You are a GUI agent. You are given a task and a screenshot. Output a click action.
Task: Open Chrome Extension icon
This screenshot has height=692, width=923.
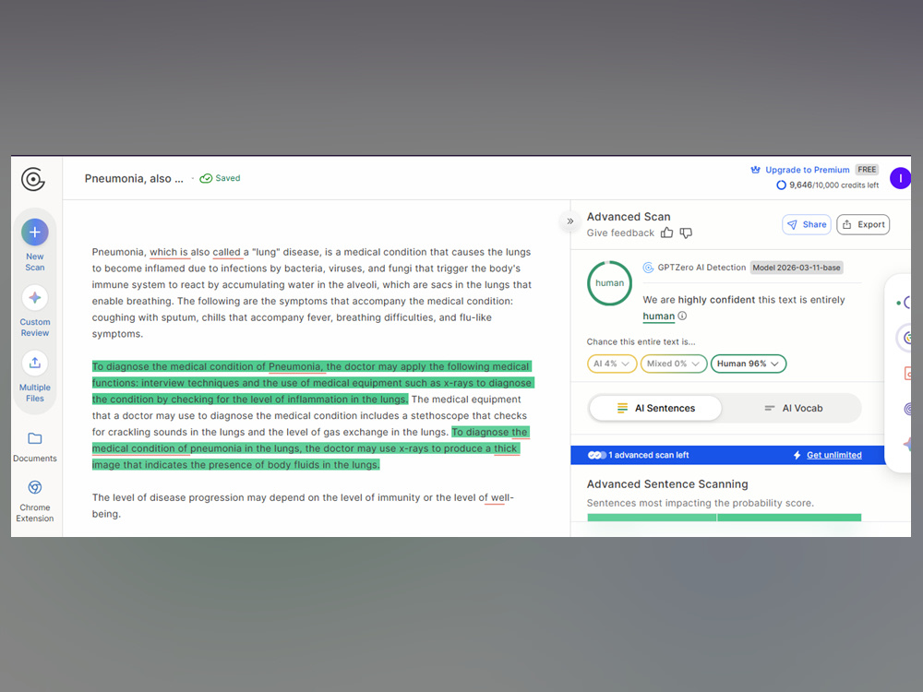35,487
